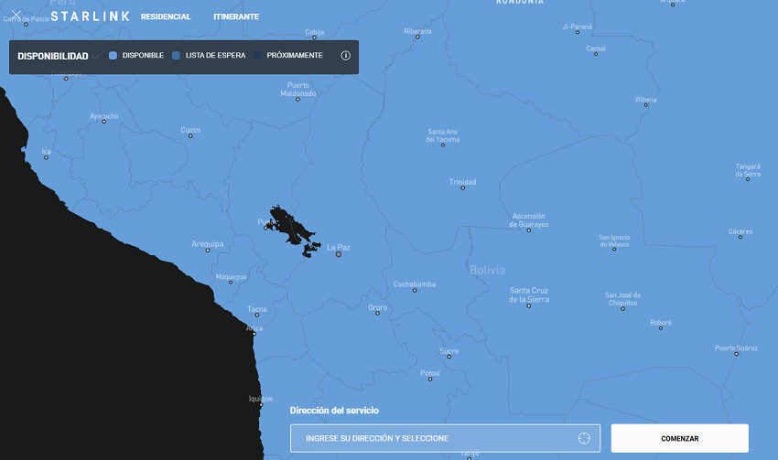The width and height of the screenshot is (778, 460).
Task: Open the Residencial menu item
Action: (166, 16)
